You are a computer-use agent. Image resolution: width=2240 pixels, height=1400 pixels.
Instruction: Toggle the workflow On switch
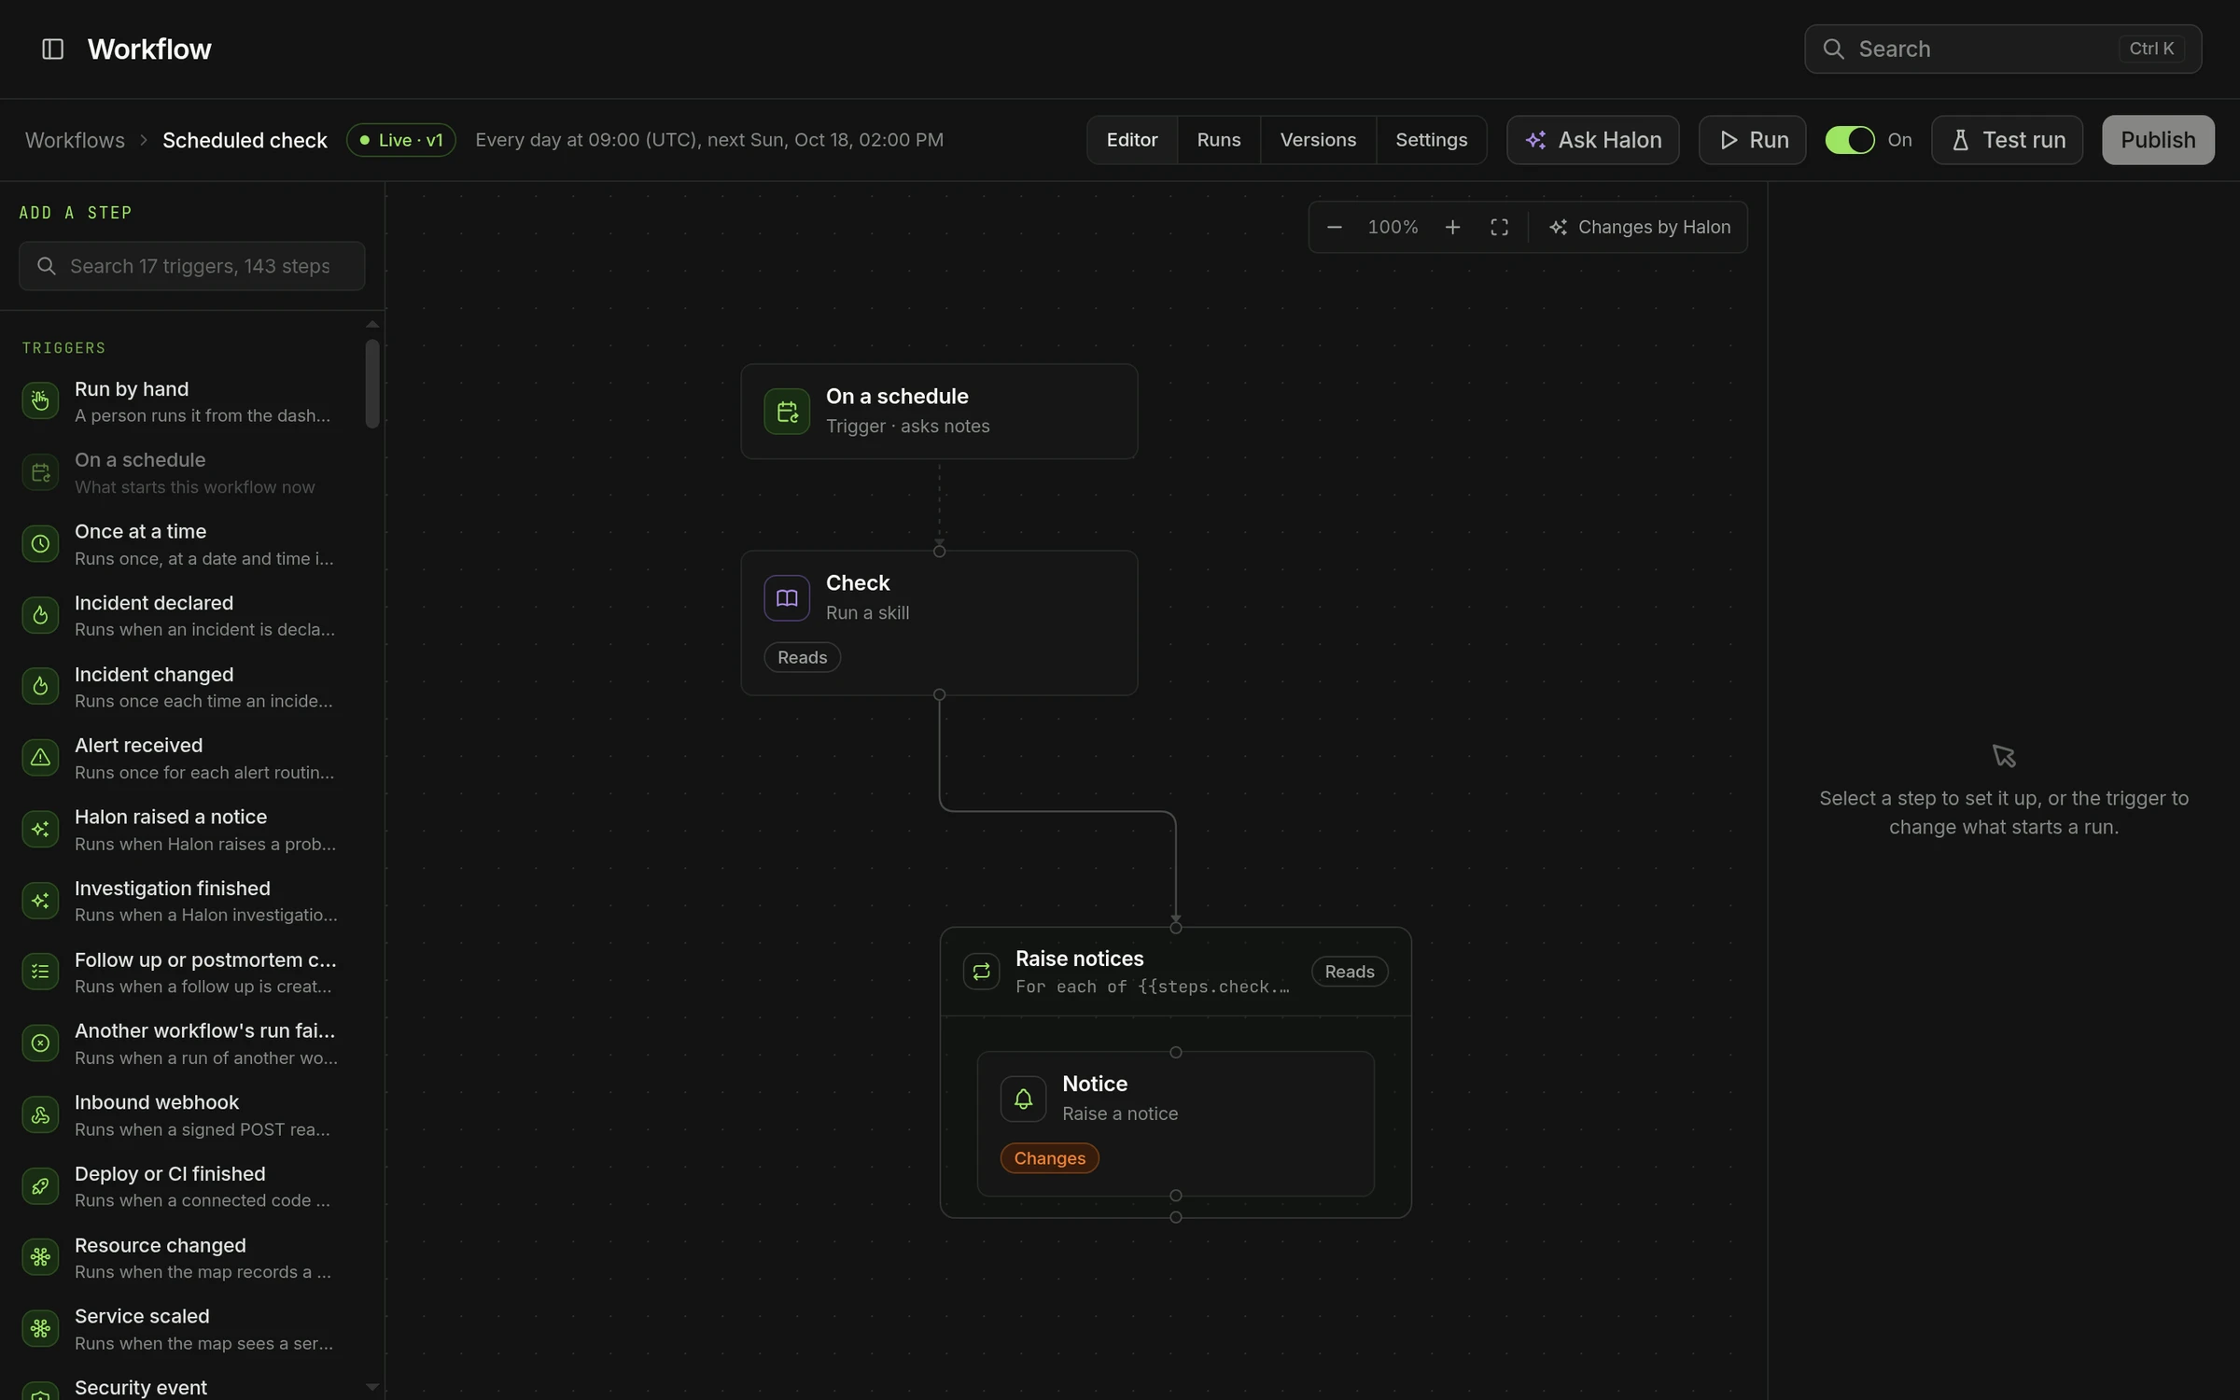[1849, 140]
